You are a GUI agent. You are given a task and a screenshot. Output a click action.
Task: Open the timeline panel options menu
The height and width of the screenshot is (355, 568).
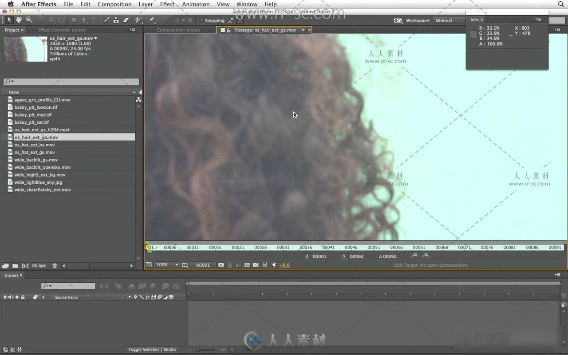point(558,275)
